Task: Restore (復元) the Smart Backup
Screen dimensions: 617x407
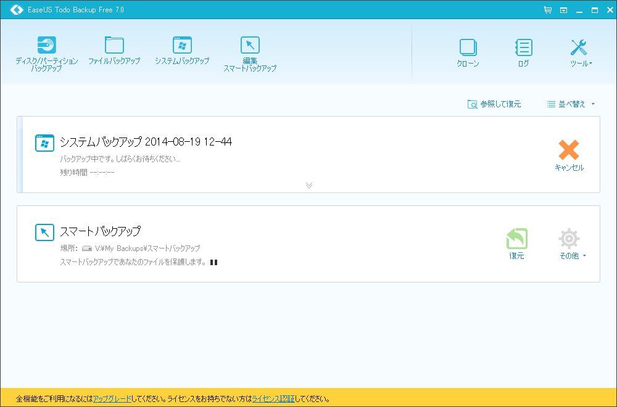Action: coord(517,243)
